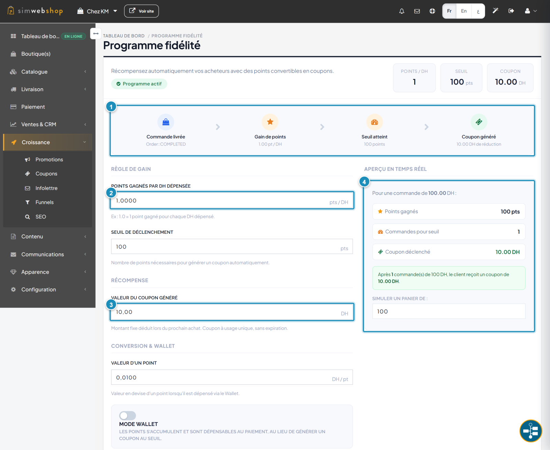Screen dimensions: 550x450
Task: Open the Chez KM shop dropdown
Action: click(97, 11)
